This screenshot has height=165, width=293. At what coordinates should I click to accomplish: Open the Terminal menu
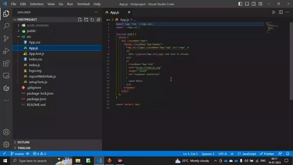pos(83,4)
